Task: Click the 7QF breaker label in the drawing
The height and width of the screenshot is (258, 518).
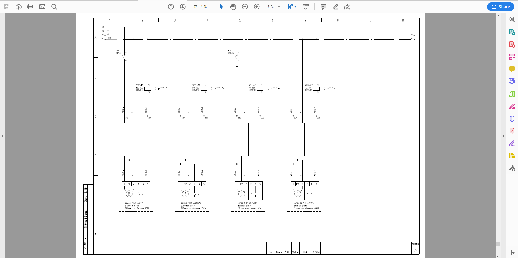Action: pyautogui.click(x=230, y=51)
